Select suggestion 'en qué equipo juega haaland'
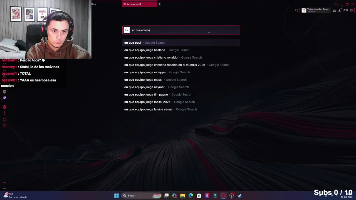The width and height of the screenshot is (356, 200). (181, 50)
